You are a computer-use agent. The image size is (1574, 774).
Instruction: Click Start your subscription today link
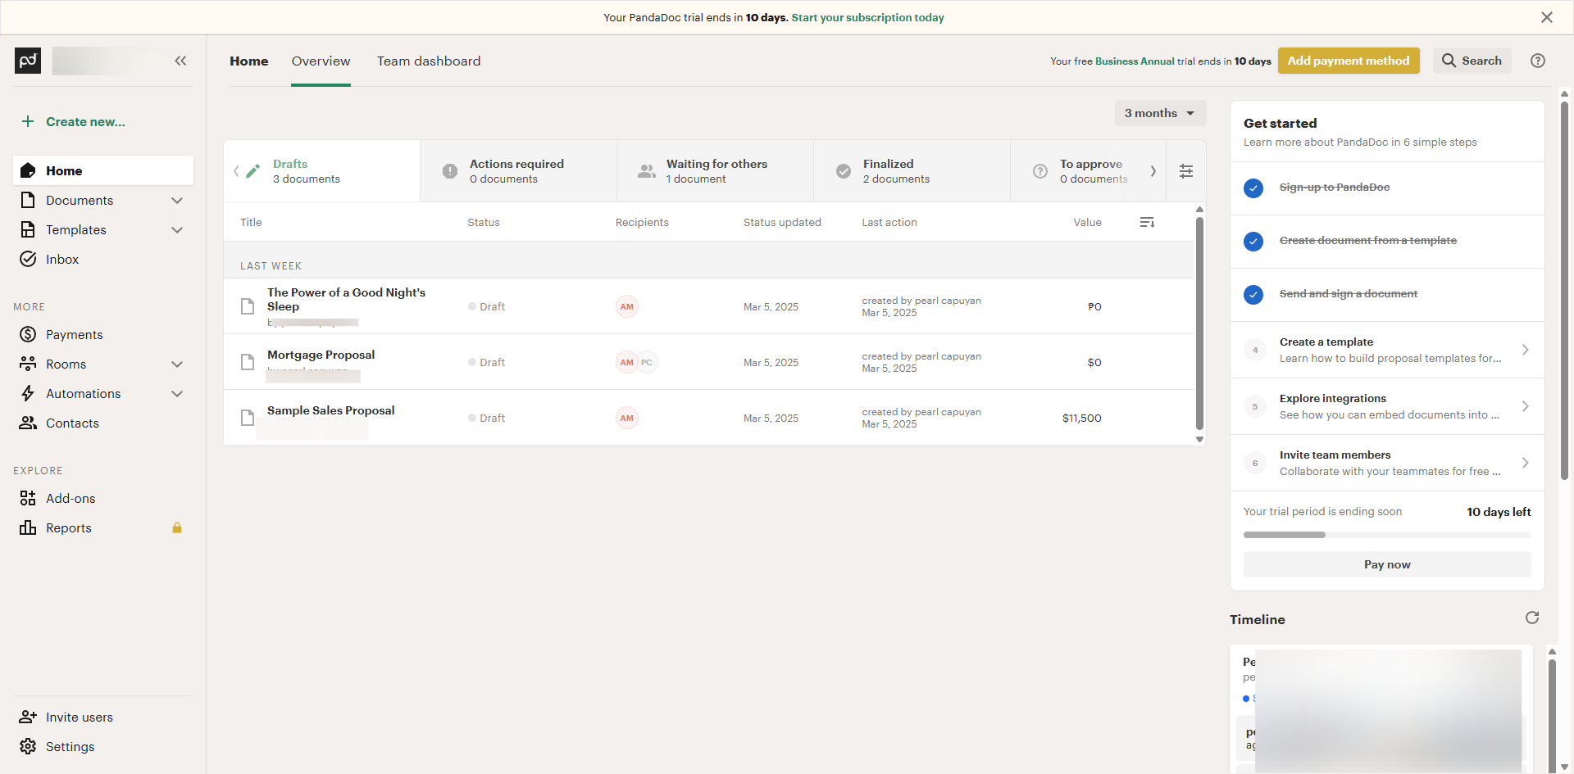(x=867, y=17)
